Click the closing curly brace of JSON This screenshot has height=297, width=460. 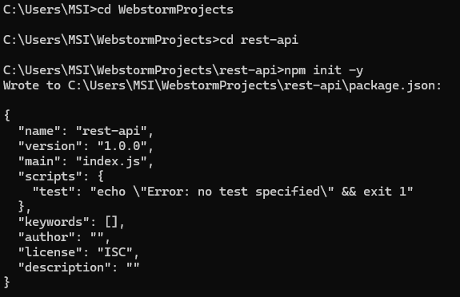(x=7, y=283)
